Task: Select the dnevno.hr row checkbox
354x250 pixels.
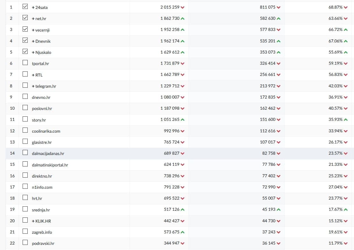Action: (25, 97)
